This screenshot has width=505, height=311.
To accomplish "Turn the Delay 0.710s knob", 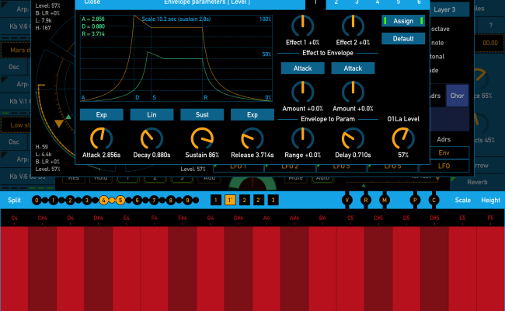I will 353,138.
